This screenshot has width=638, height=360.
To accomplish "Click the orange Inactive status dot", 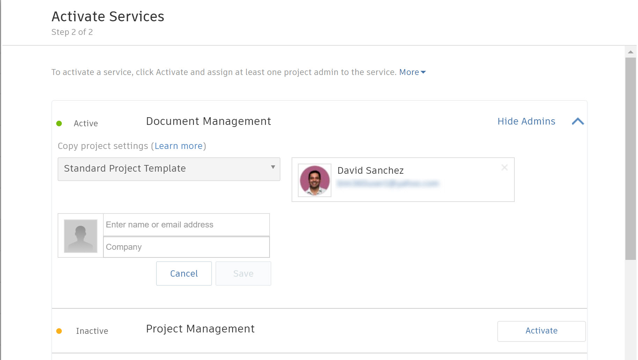I will tap(60, 330).
